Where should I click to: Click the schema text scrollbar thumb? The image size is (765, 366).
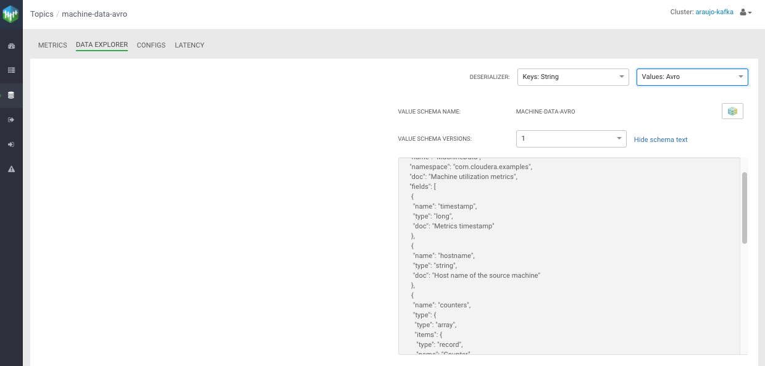[x=744, y=207]
